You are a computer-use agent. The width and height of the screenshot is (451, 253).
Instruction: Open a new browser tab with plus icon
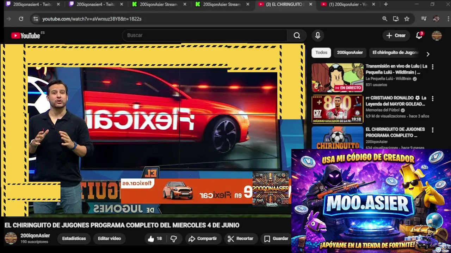click(386, 4)
